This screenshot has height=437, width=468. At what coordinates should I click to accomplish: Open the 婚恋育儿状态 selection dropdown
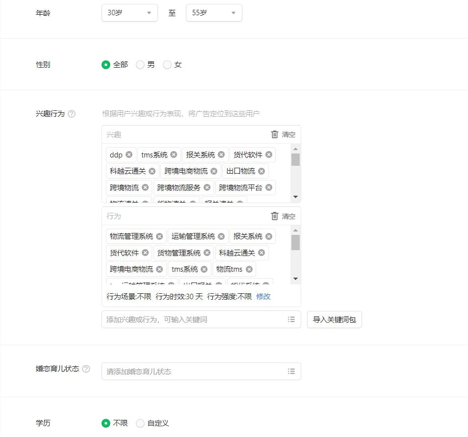tap(201, 371)
